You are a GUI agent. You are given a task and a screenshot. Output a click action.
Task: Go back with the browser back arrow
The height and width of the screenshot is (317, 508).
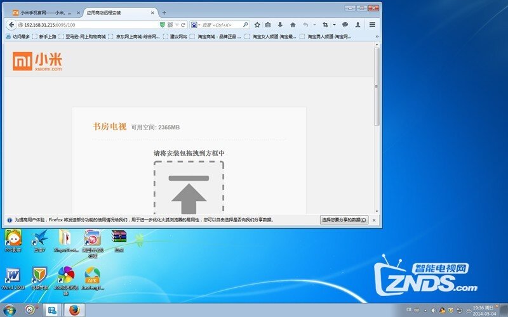click(x=11, y=25)
